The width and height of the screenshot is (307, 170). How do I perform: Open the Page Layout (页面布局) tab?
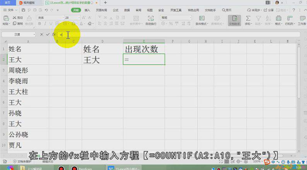tap(101, 10)
